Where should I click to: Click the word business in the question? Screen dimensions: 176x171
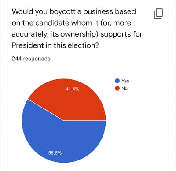pyautogui.click(x=98, y=11)
